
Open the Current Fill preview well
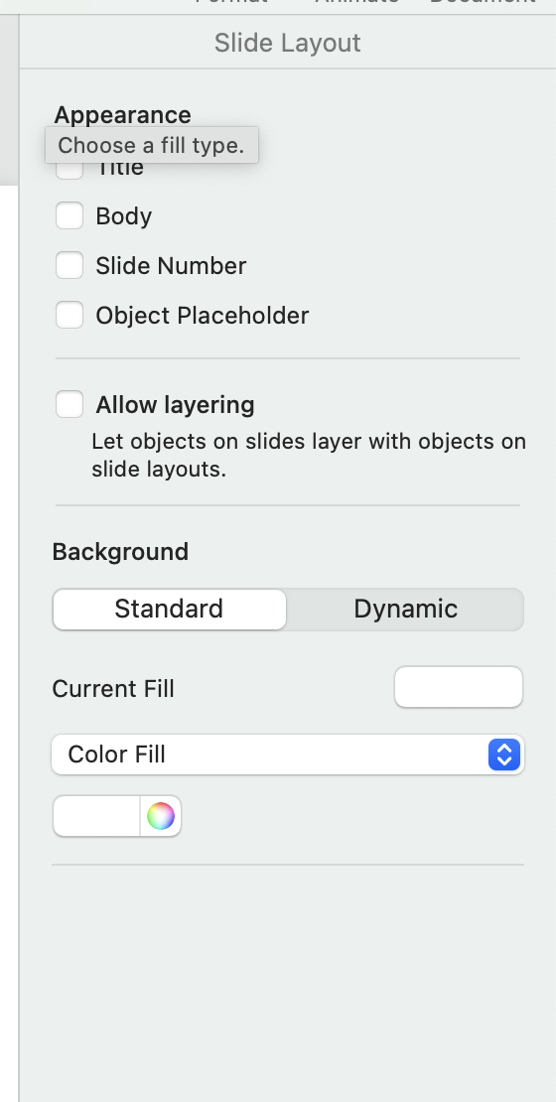click(459, 687)
